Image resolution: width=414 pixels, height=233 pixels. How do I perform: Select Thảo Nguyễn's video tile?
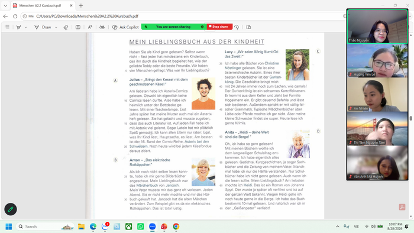tap(377, 27)
